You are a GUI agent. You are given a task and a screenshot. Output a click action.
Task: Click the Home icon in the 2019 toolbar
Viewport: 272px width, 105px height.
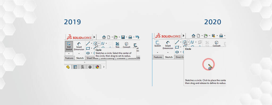pos(104,37)
